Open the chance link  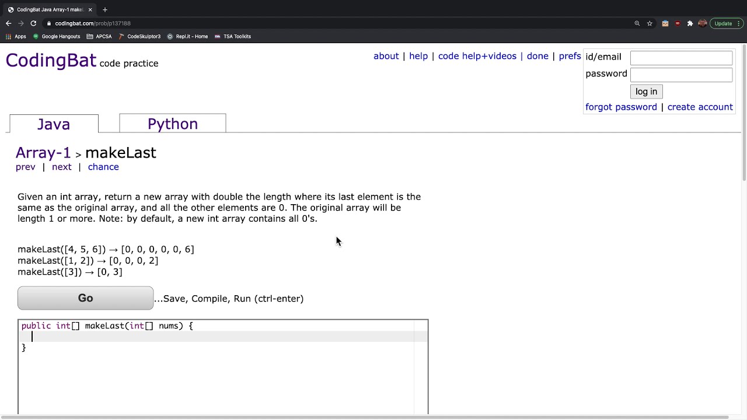[x=103, y=167]
